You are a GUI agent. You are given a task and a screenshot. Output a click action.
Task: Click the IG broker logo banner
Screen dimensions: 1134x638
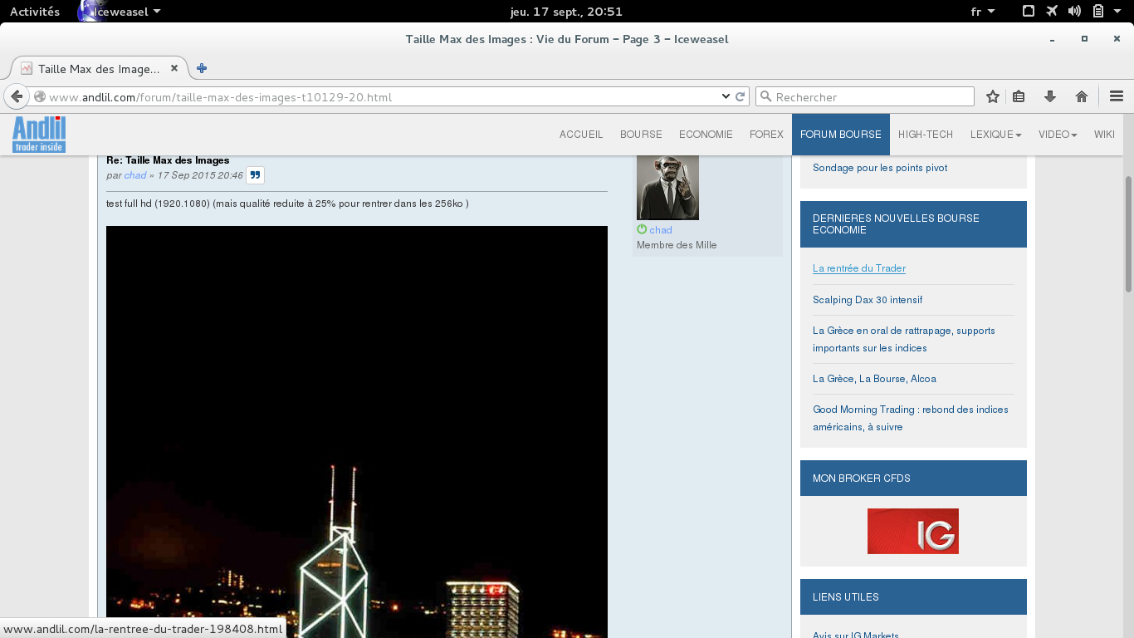(913, 531)
